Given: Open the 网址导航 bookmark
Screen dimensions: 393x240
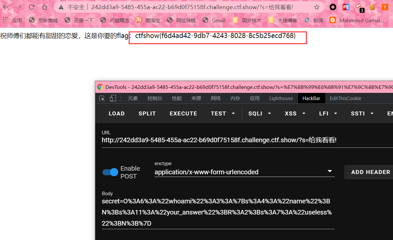Looking at the screenshot, I should click(x=181, y=20).
